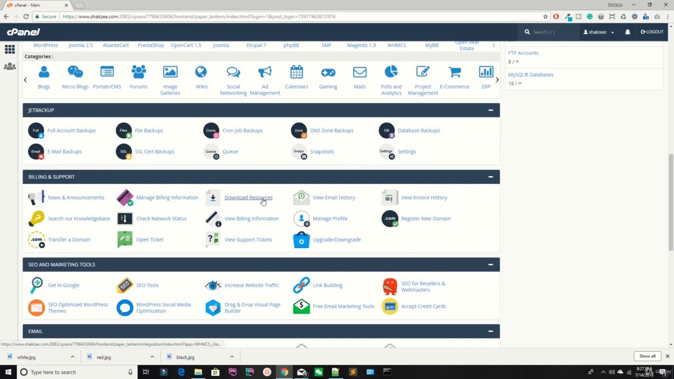The width and height of the screenshot is (674, 379).
Task: Click the Download Resources link
Action: click(x=249, y=197)
